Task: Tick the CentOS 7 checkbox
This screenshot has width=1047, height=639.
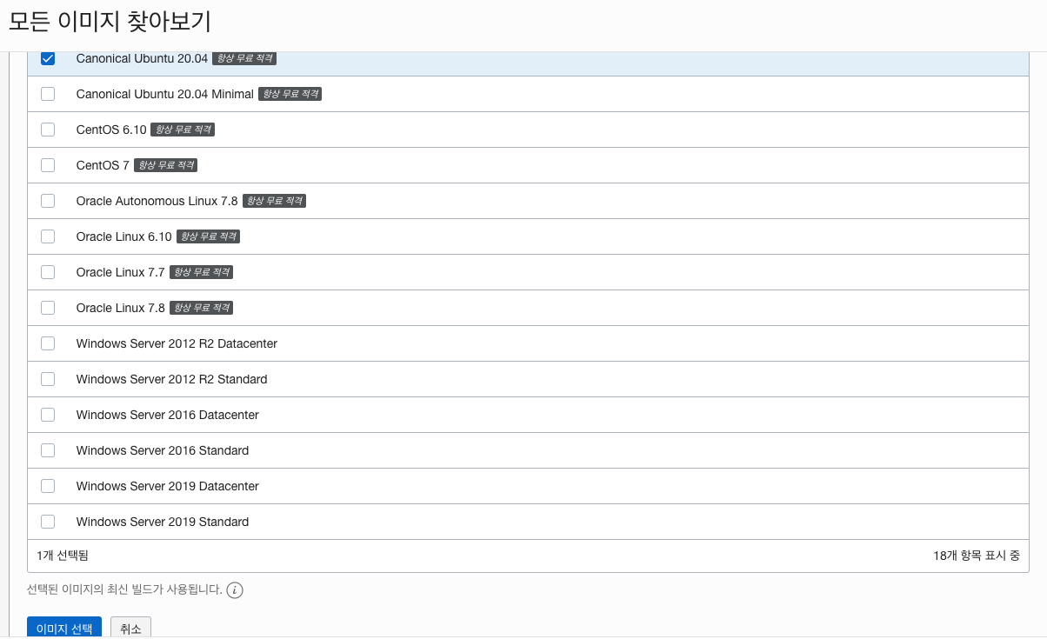Action: coord(48,165)
